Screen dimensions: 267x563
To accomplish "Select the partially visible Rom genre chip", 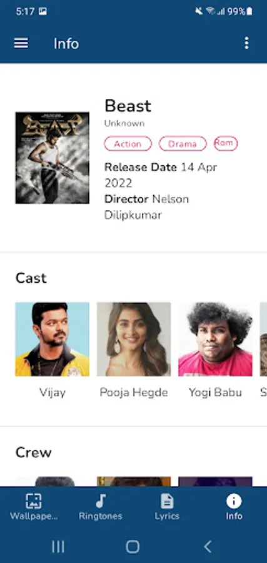I will click(x=226, y=143).
